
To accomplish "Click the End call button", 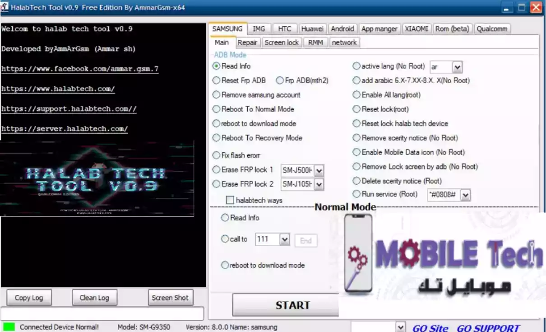I will [306, 241].
